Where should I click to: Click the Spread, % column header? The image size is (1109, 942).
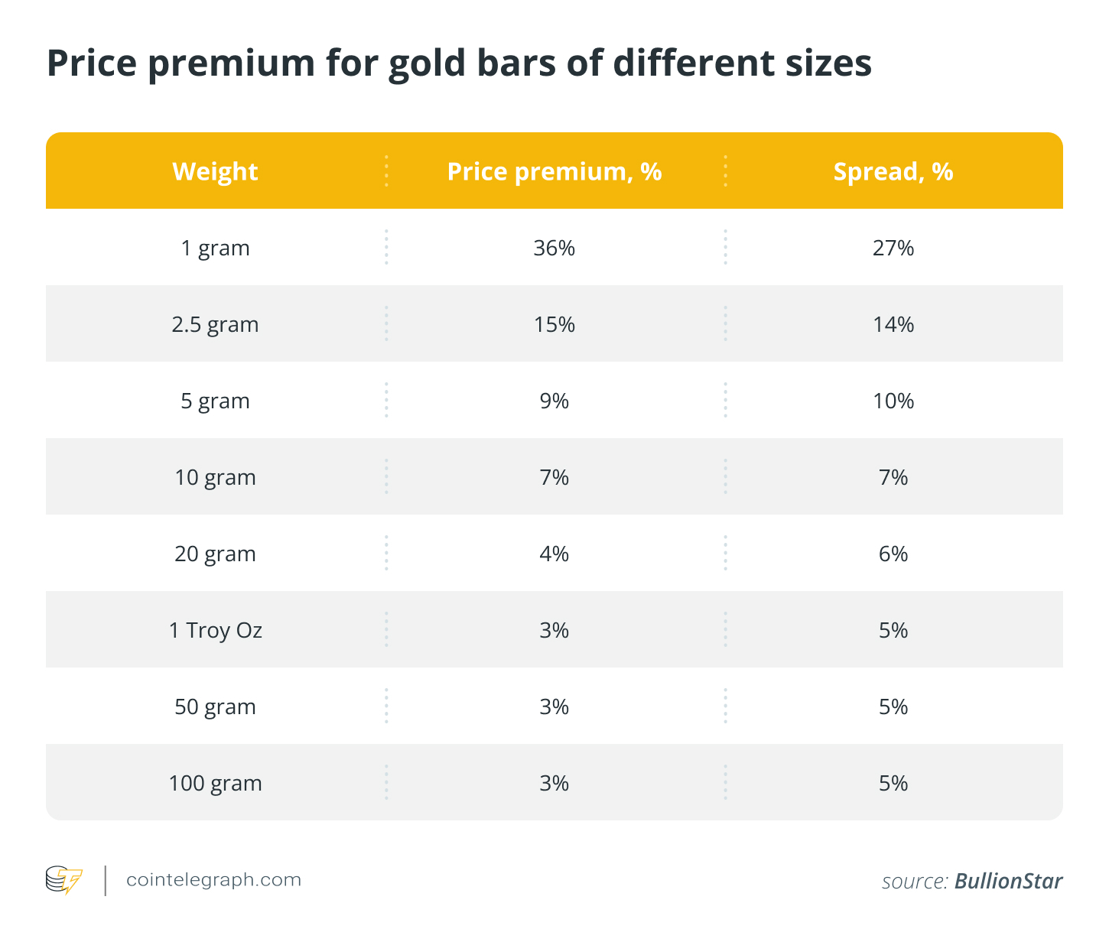pos(893,171)
